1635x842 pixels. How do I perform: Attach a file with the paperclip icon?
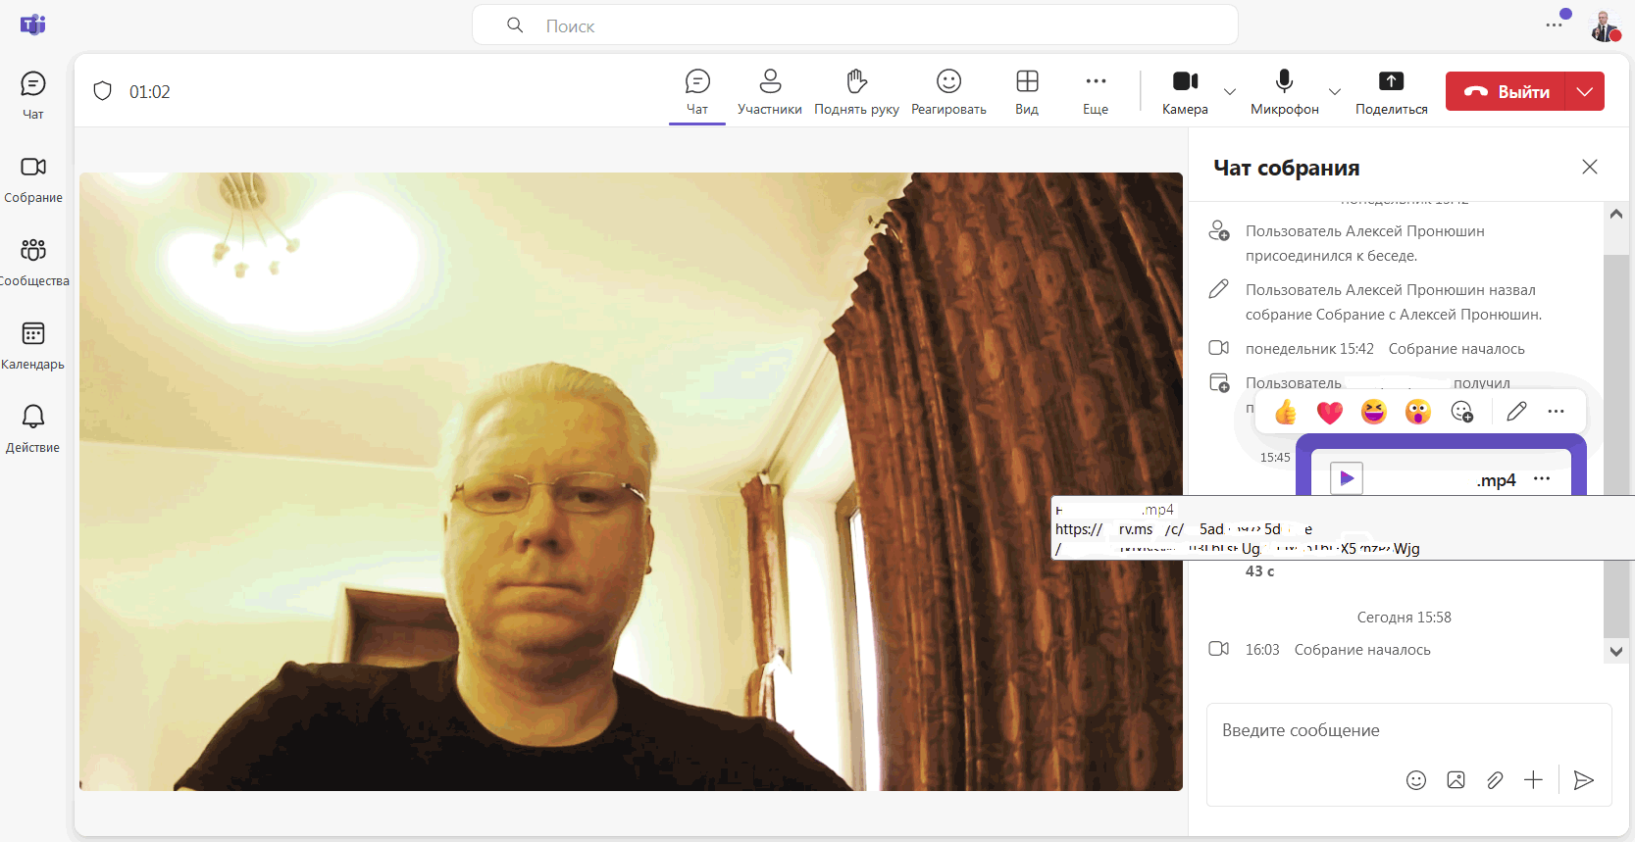pos(1495,780)
